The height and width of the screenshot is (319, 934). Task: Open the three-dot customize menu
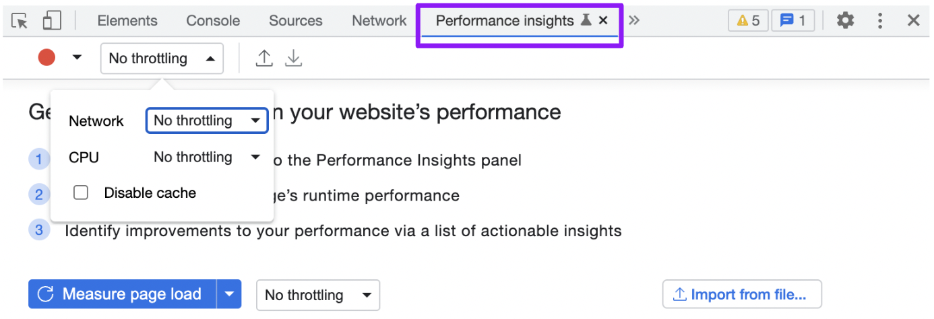(880, 21)
